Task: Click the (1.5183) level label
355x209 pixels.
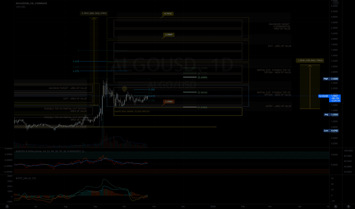Action: (202, 107)
